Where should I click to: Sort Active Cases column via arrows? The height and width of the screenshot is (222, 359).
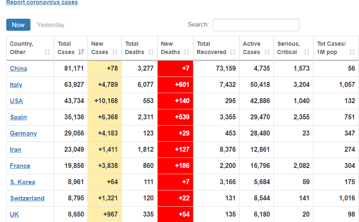pos(267,52)
